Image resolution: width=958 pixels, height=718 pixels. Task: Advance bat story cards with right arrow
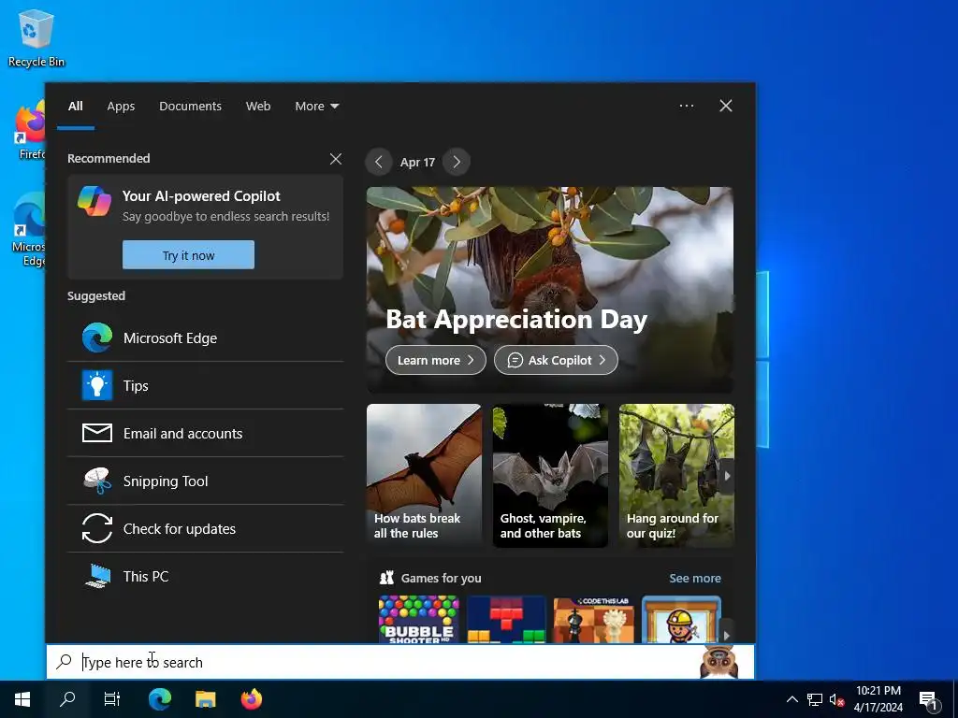click(x=727, y=476)
